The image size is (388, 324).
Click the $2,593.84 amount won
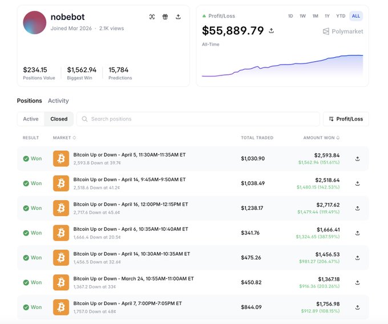pyautogui.click(x=327, y=155)
